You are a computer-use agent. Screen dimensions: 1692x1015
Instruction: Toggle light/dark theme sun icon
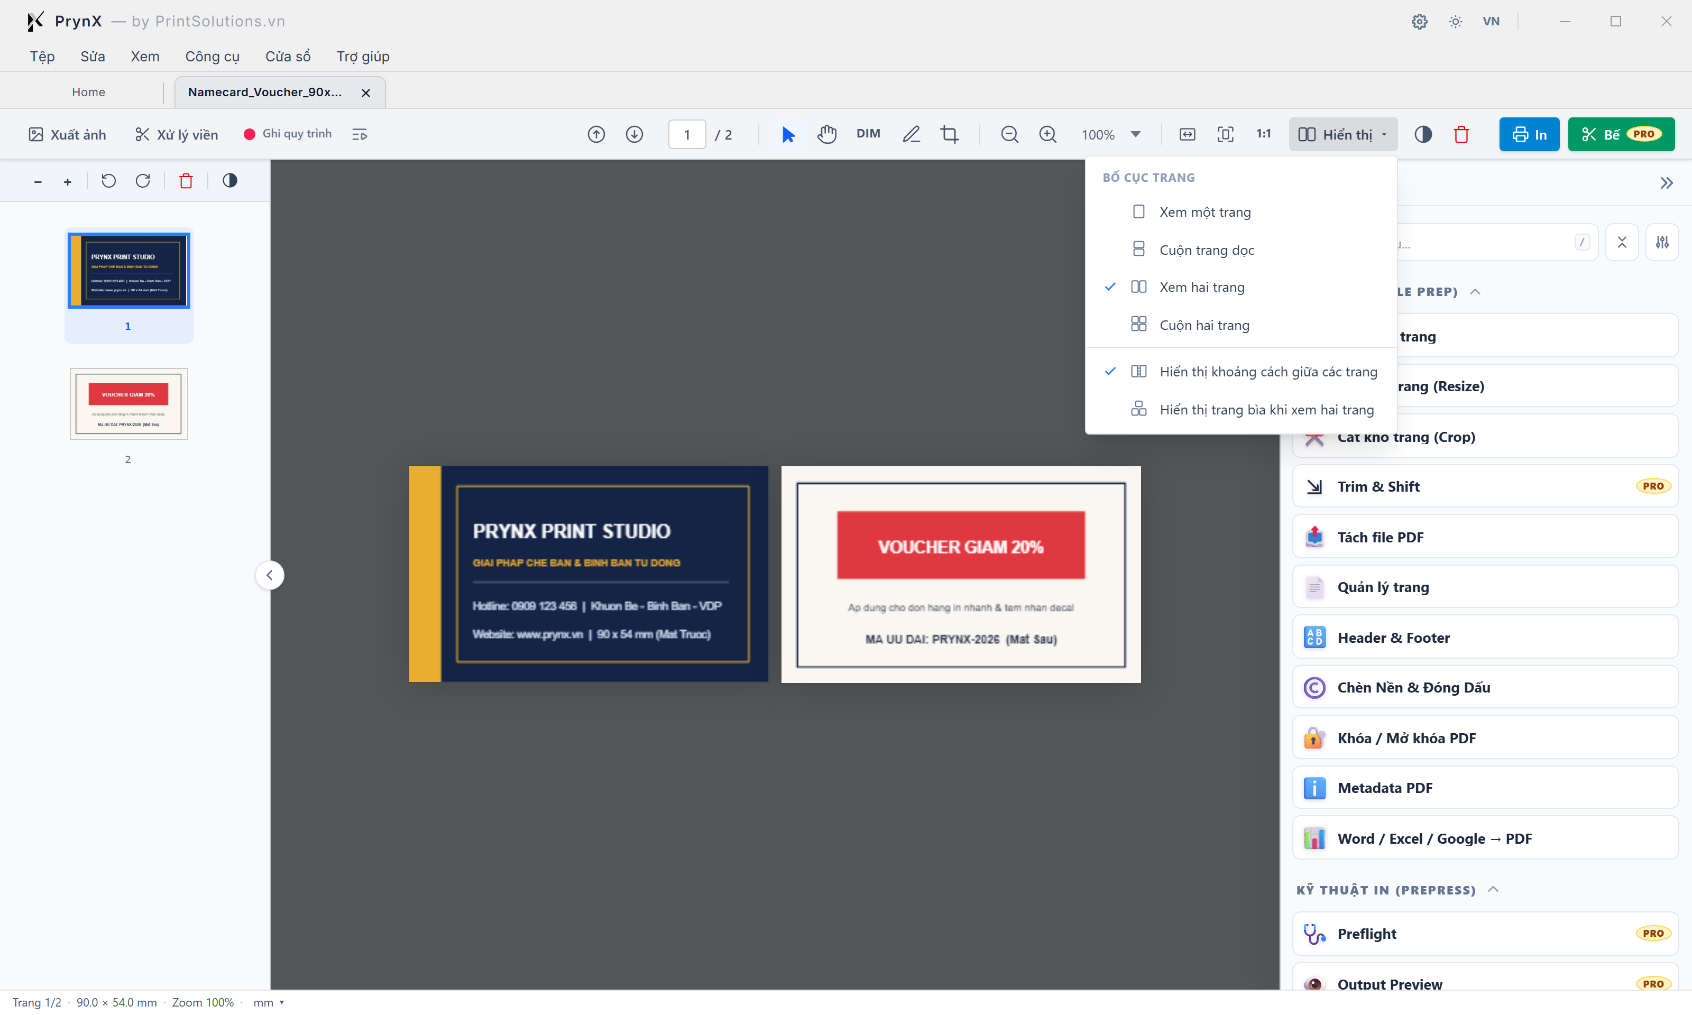click(1455, 21)
